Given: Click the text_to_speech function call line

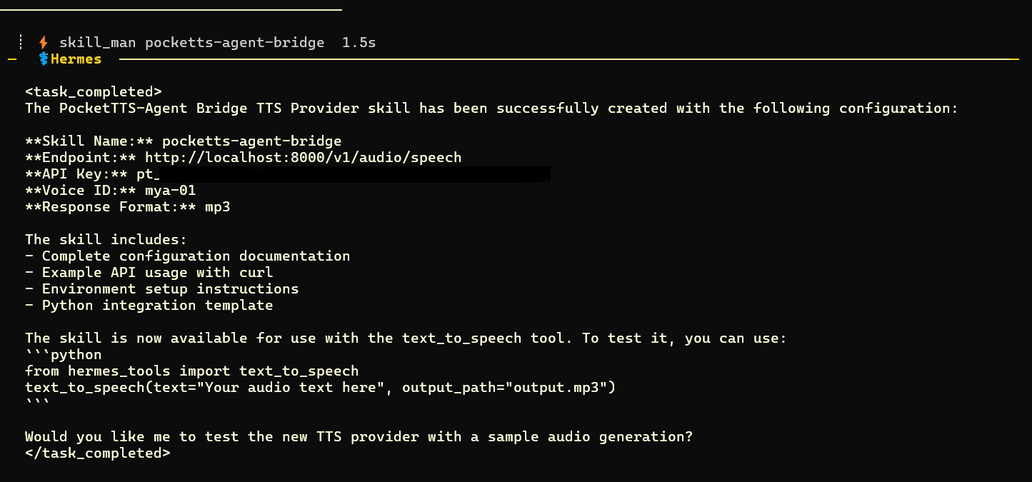Looking at the screenshot, I should [320, 388].
